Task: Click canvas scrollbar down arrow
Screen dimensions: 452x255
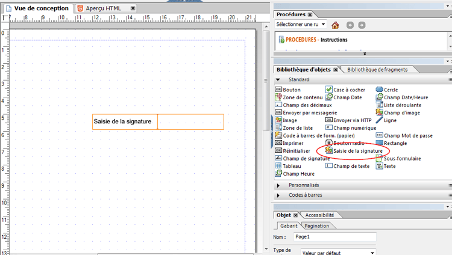Action: [266, 249]
